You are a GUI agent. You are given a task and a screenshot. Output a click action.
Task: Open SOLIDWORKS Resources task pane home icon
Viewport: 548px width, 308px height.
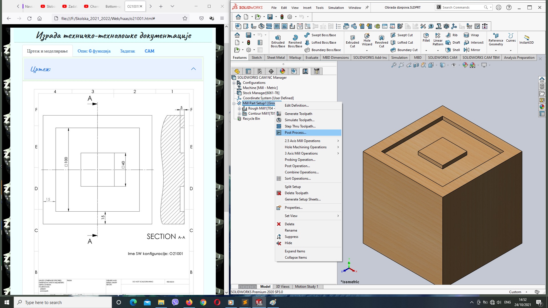[542, 80]
